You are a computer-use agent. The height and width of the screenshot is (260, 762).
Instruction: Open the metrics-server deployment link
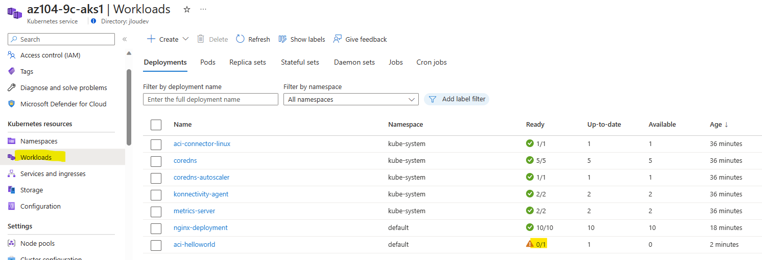pos(195,211)
